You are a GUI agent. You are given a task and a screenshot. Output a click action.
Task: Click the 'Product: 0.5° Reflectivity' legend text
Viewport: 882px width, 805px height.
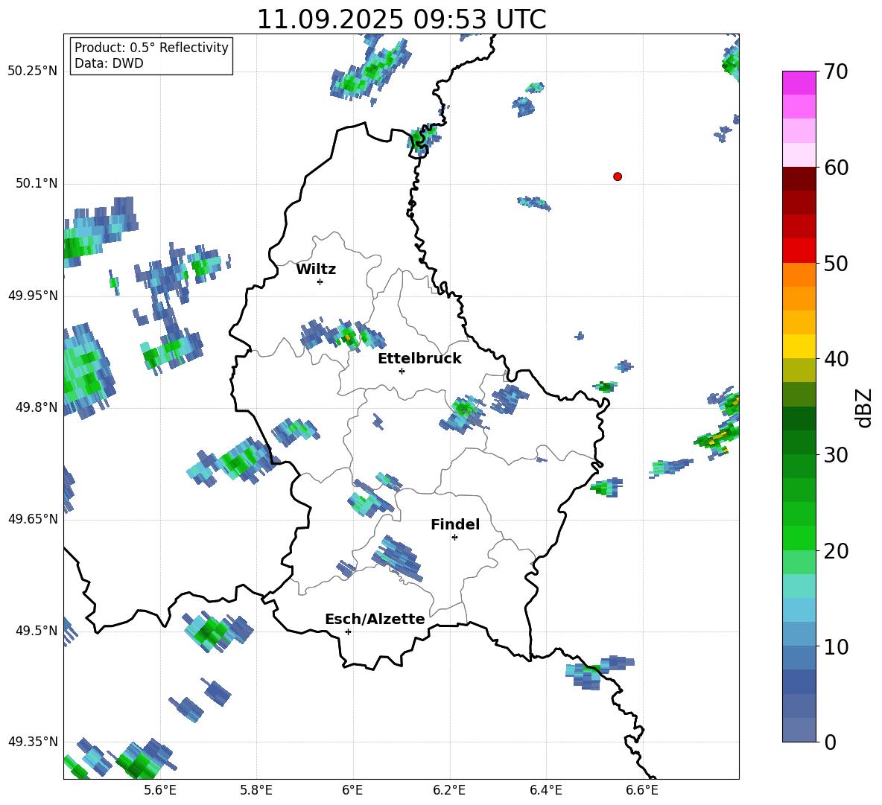151,48
